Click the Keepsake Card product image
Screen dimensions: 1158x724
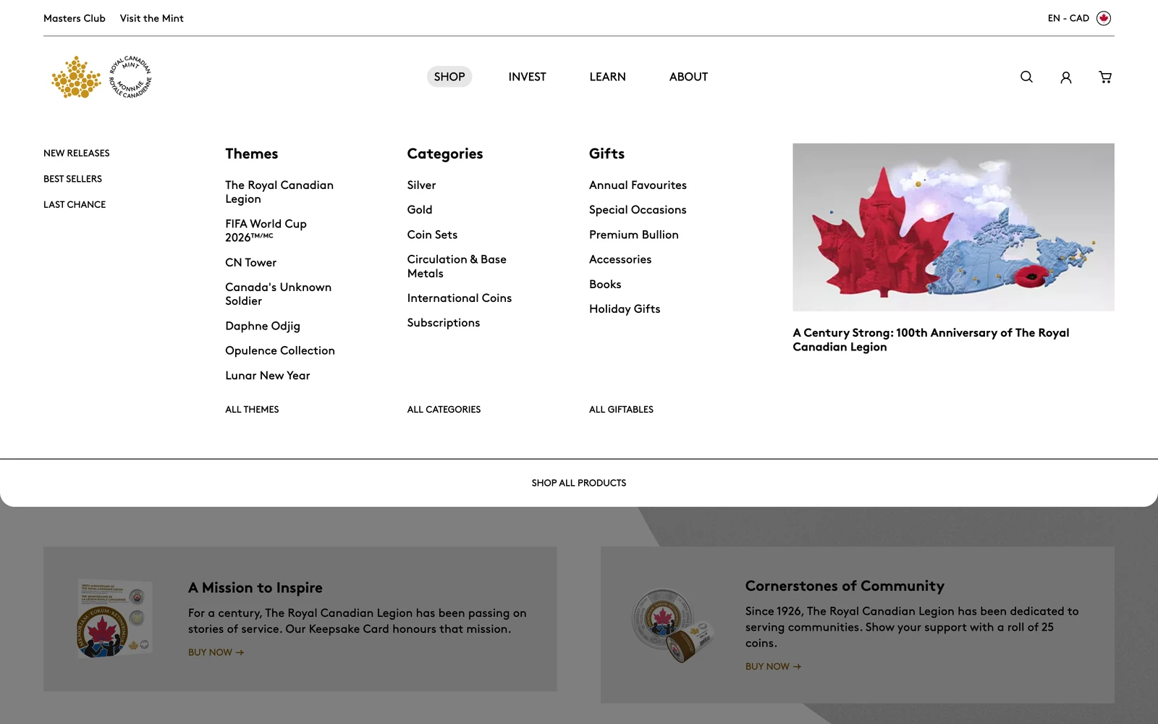point(115,618)
